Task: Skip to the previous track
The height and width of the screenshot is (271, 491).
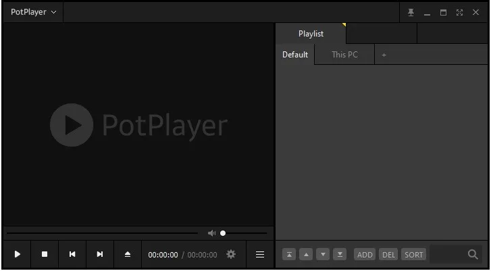Action: (x=72, y=254)
